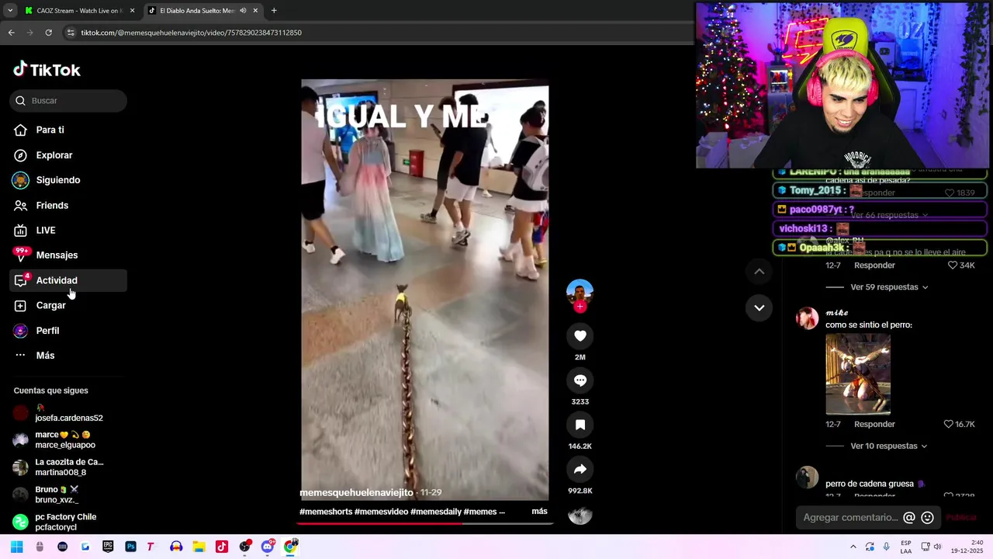Switch to CAOZ Stream browser tab
This screenshot has height=559, width=993.
click(78, 11)
